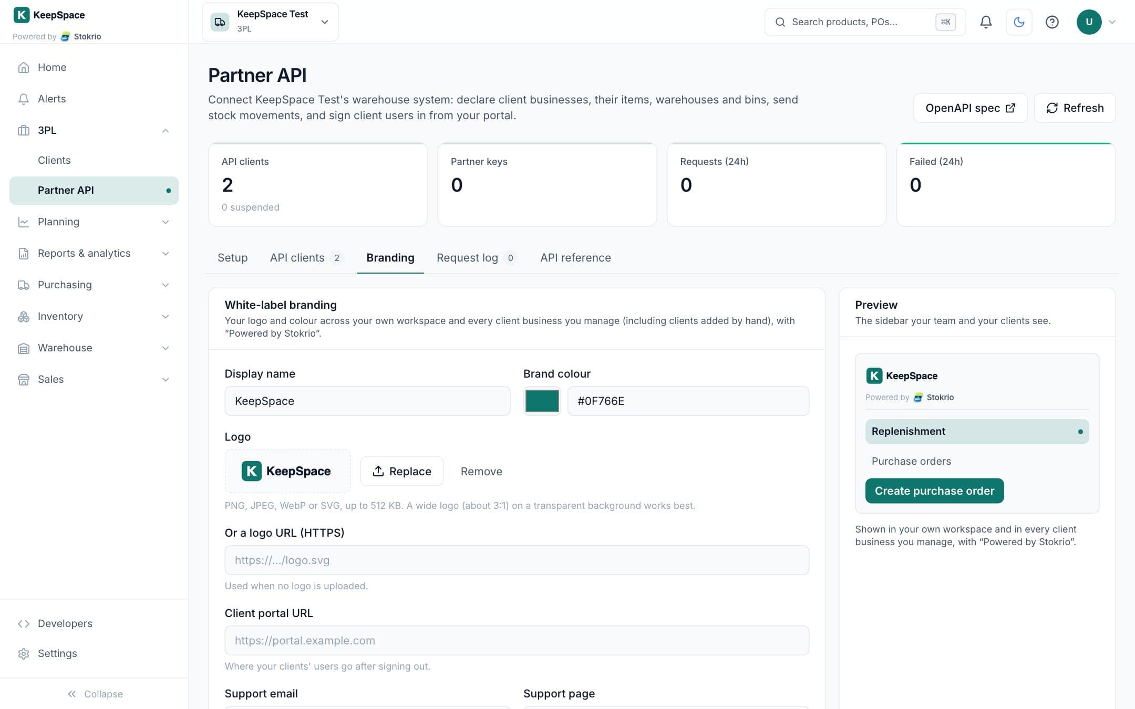Switch to the API clients tab
1135x709 pixels.
click(306, 257)
